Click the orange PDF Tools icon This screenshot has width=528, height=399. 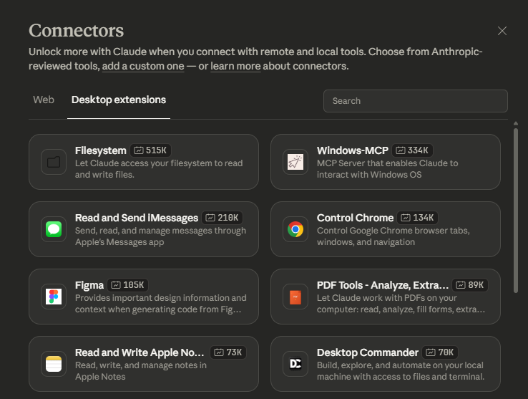pos(295,297)
